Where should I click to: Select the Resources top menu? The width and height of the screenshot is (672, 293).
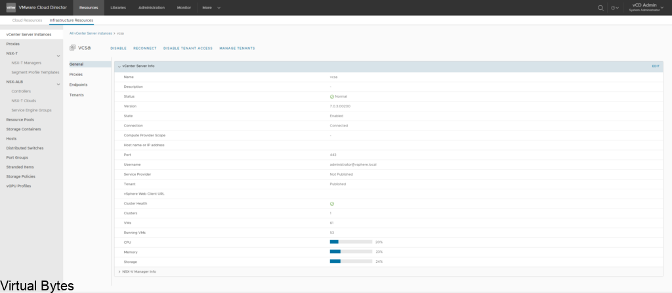coord(89,8)
